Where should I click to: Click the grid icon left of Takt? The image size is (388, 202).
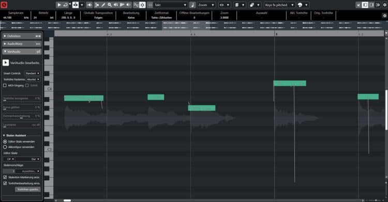[150, 5]
